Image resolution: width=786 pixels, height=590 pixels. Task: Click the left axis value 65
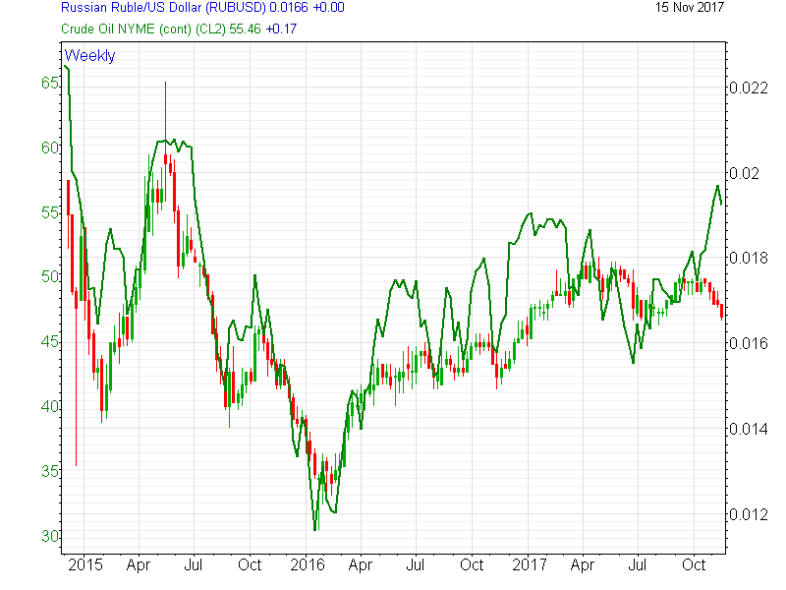click(x=50, y=84)
